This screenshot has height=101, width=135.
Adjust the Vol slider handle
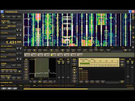click(x=132, y=67)
